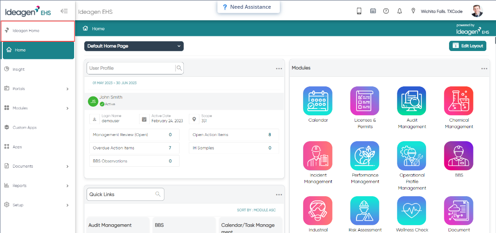
Task: Click the IH Samples row
Action: pos(234,148)
